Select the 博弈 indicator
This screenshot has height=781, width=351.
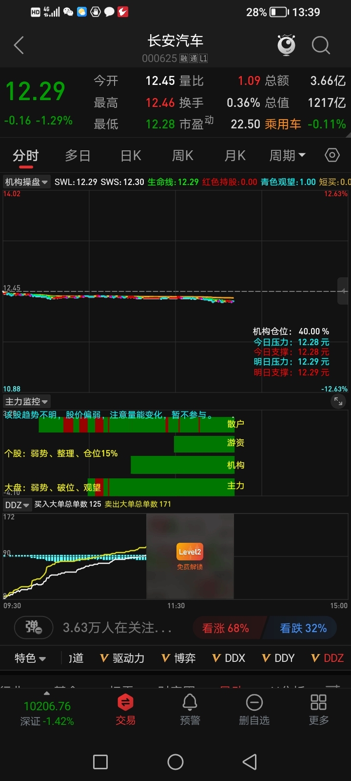(178, 658)
